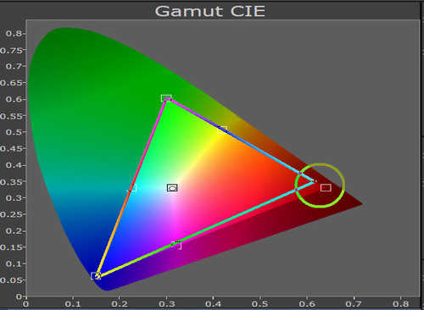Click the measured red point at triangle tip
424x310 pixels.
tap(315, 181)
